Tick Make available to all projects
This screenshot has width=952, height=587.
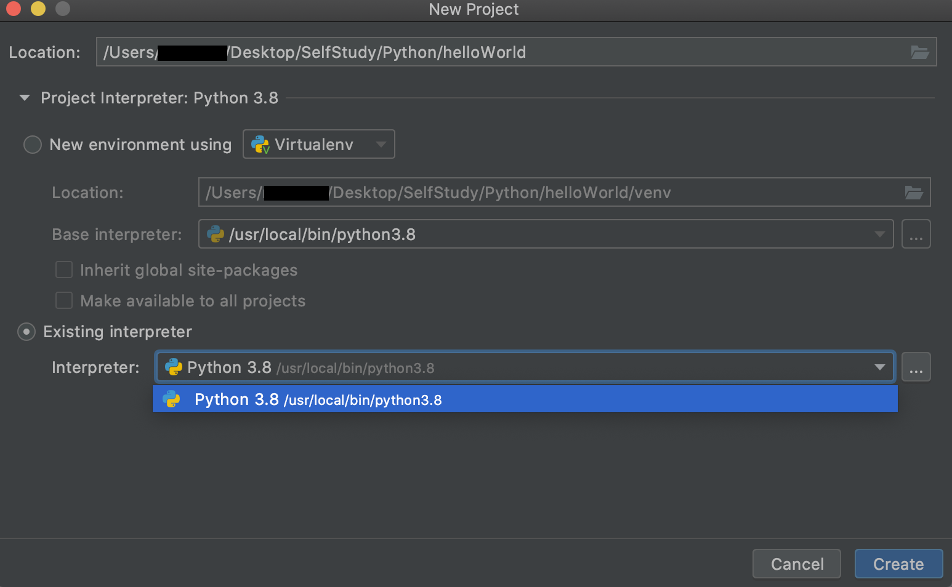click(x=64, y=300)
